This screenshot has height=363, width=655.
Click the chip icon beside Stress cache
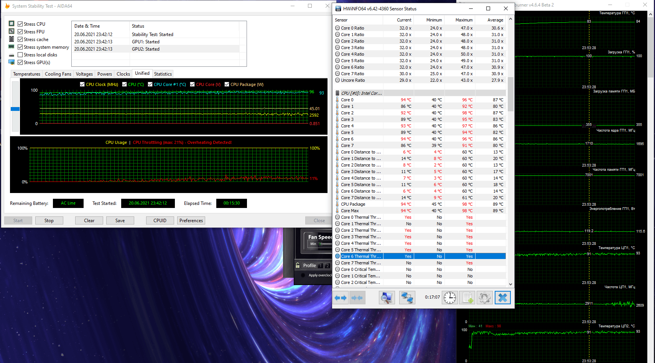[x=12, y=39]
